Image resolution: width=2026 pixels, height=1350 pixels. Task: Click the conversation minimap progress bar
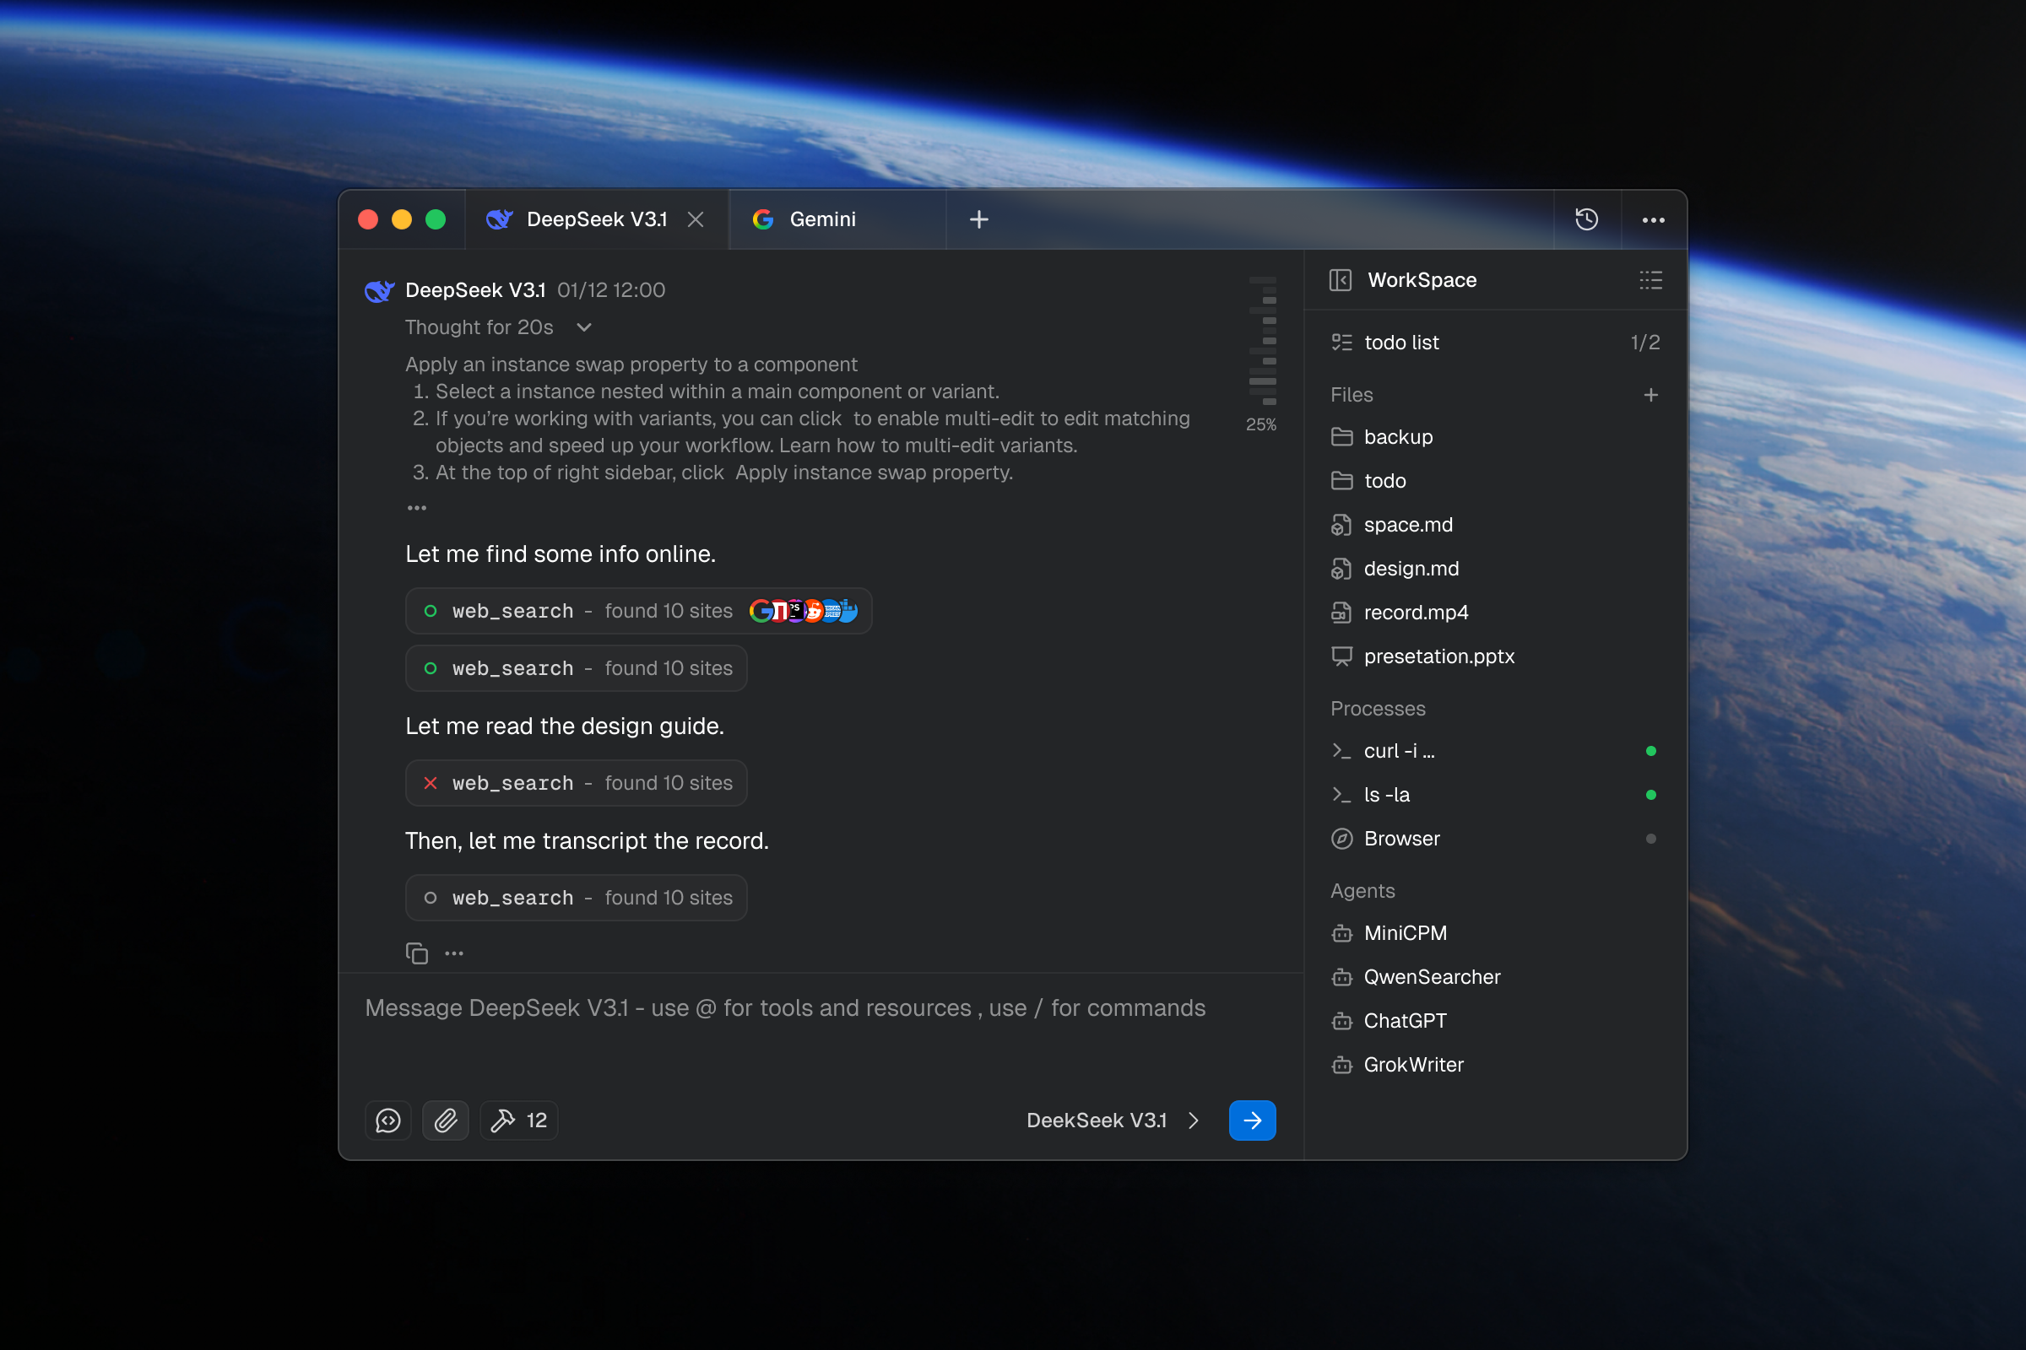(1262, 342)
